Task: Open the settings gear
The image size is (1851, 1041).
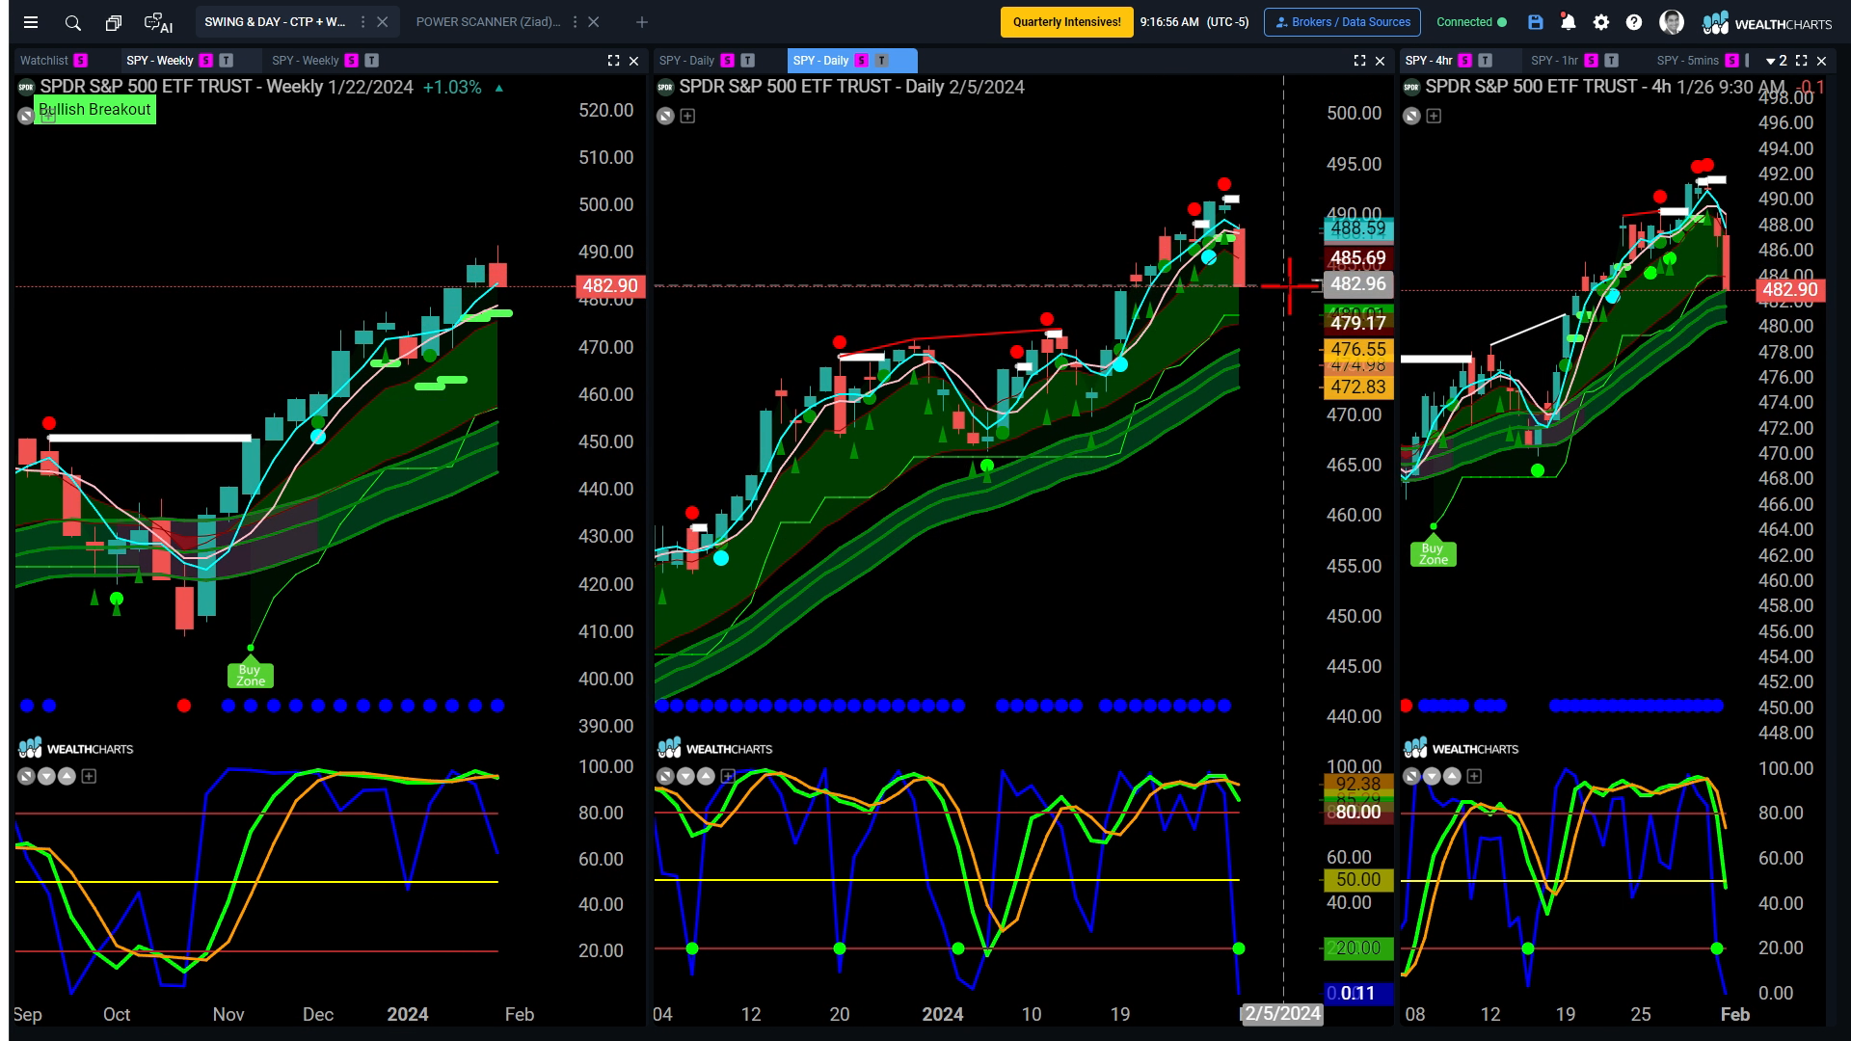Action: coord(1601,22)
